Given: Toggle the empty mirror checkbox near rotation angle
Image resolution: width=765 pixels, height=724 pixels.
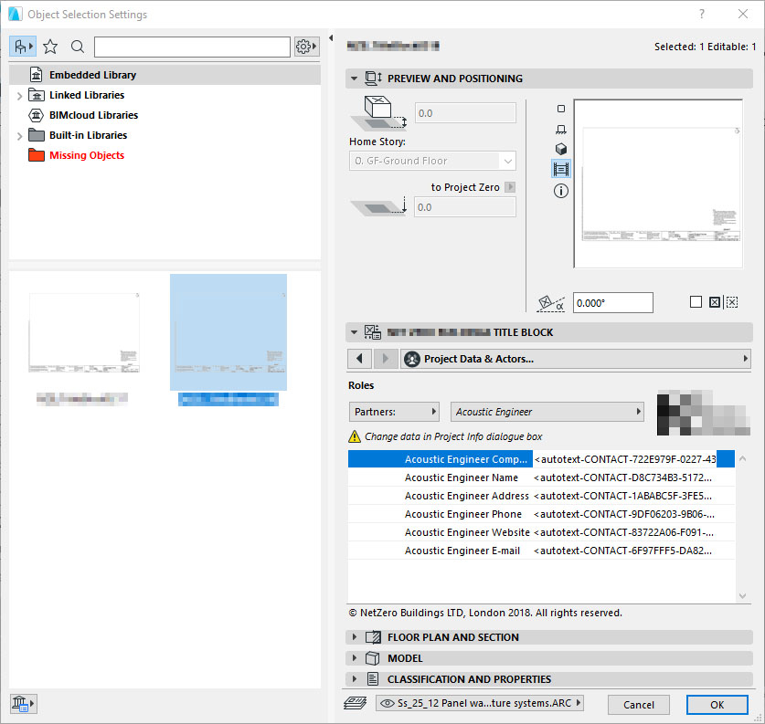Looking at the screenshot, I should click(x=696, y=302).
